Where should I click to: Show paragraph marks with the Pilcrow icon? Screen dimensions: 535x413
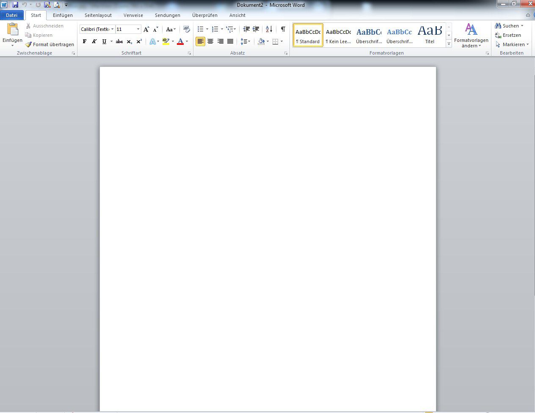(283, 29)
